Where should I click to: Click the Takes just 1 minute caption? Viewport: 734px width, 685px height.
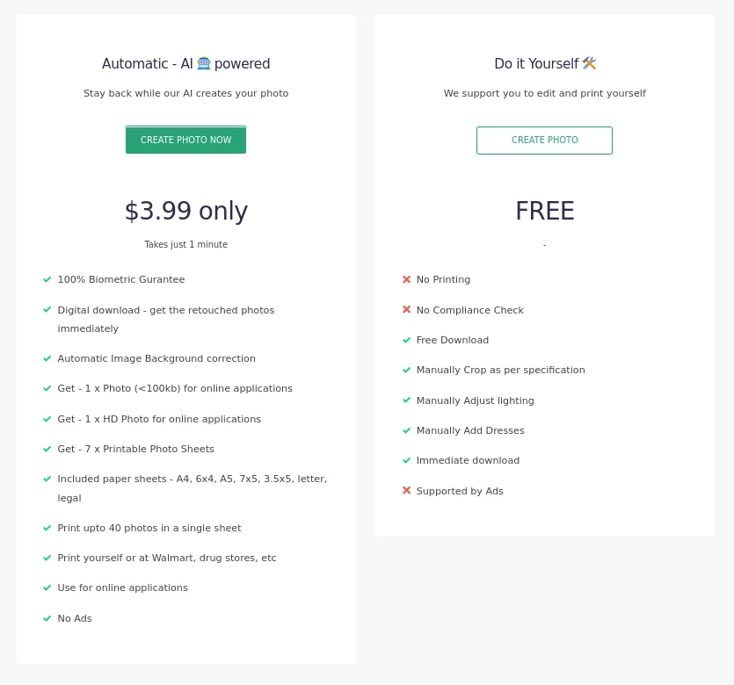pyautogui.click(x=185, y=245)
